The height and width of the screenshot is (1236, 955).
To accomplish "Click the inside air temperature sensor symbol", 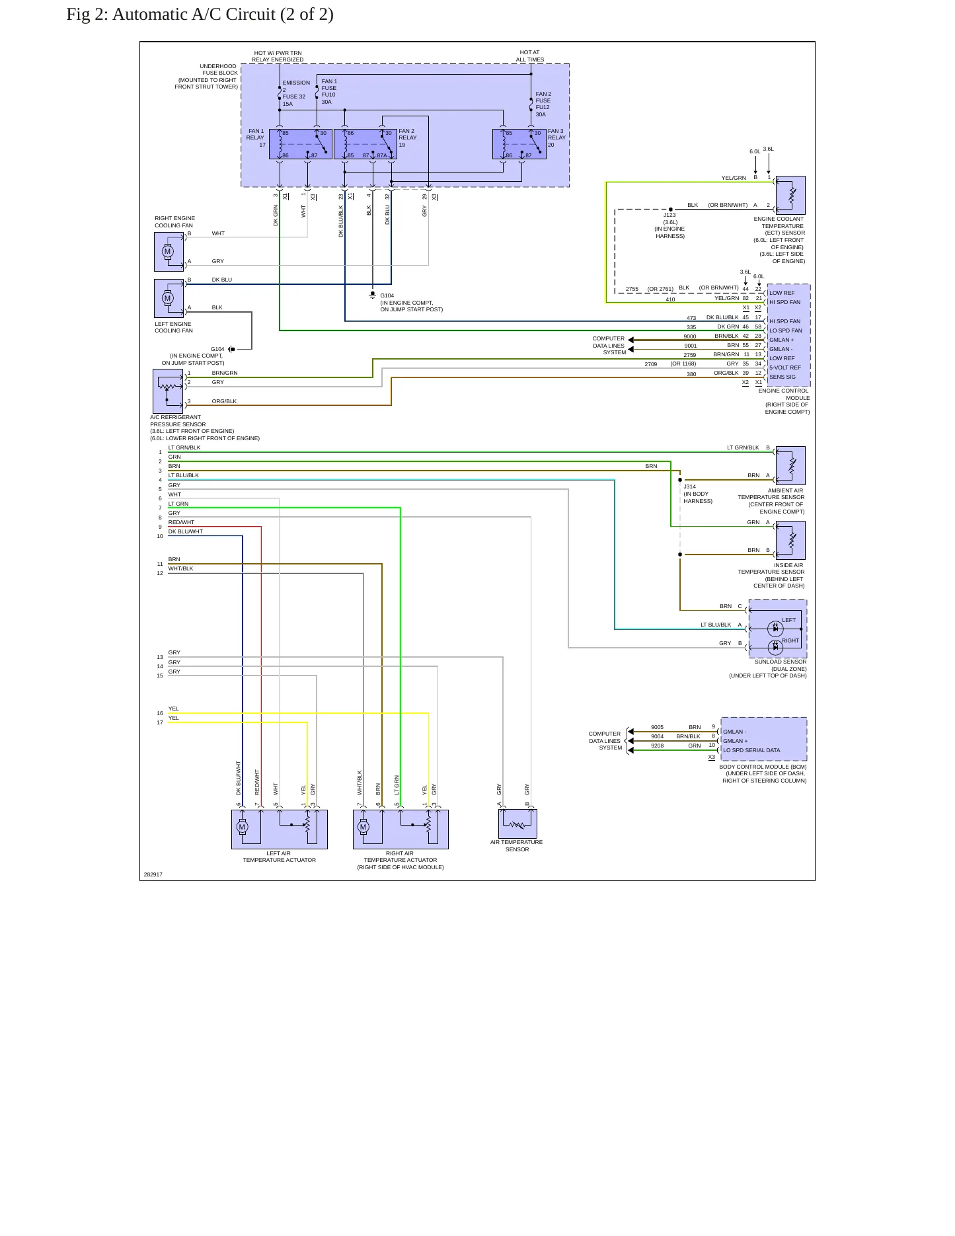I will point(790,540).
